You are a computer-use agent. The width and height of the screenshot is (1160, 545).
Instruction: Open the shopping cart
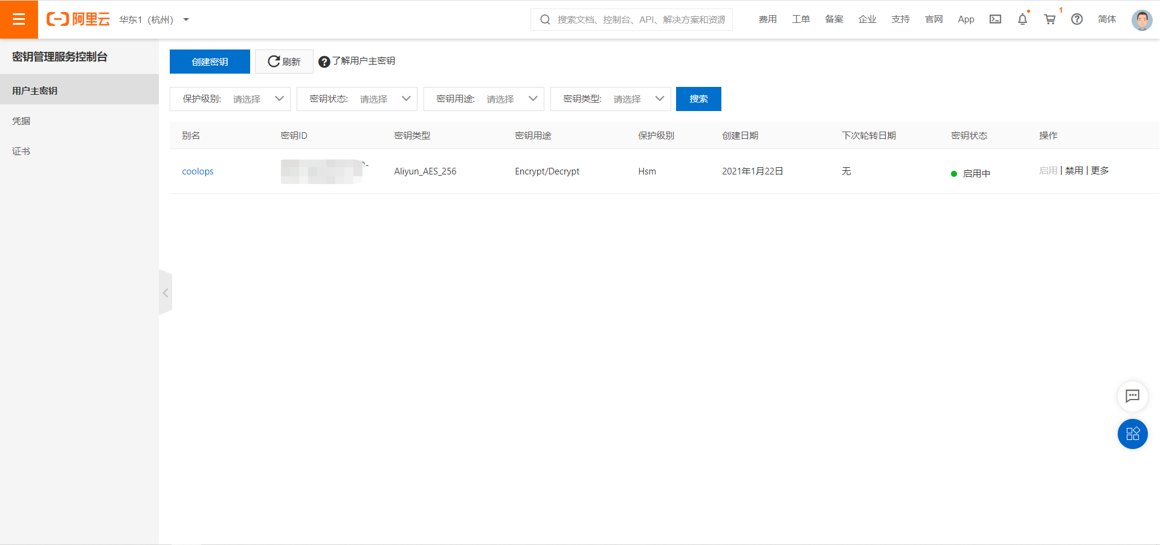click(1050, 19)
